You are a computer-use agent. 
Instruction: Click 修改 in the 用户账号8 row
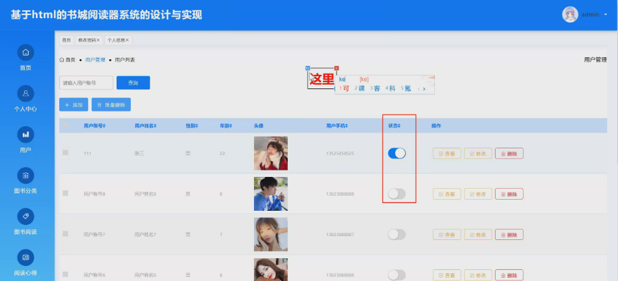[478, 194]
